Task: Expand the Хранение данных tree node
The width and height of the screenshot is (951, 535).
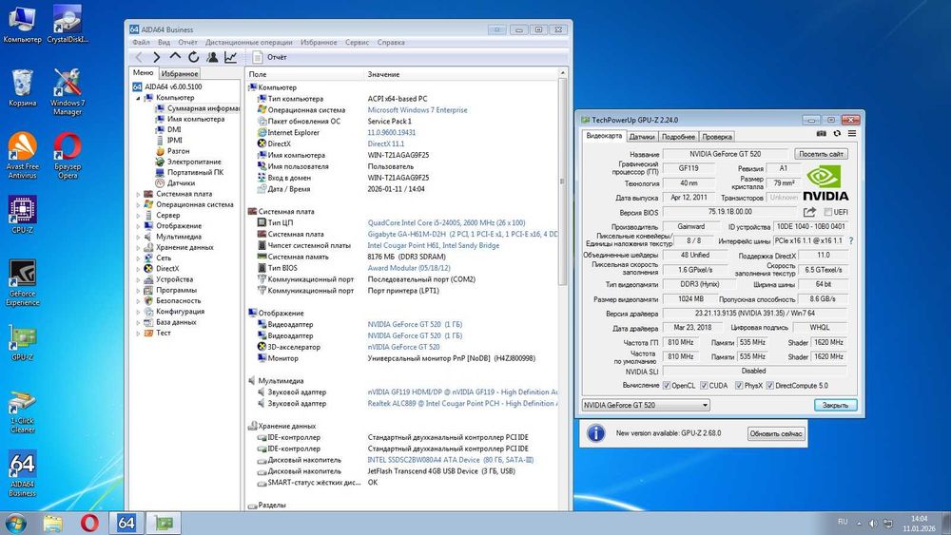Action: pos(138,247)
